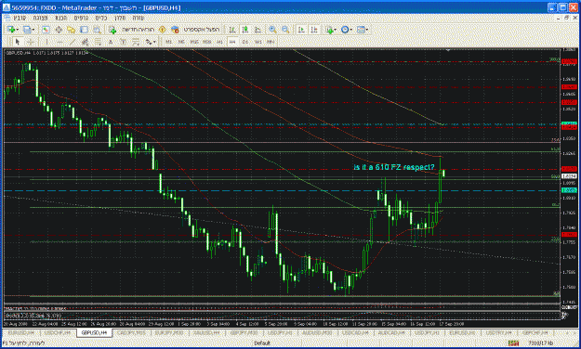The width and height of the screenshot is (581, 349).
Task: Select the Fibonacci retracement tool
Action: coord(98,42)
